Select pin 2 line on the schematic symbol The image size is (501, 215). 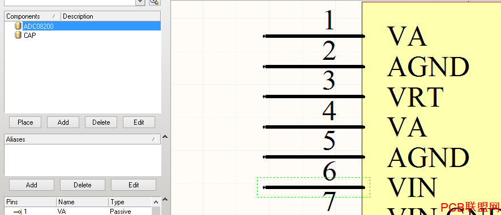click(x=314, y=67)
